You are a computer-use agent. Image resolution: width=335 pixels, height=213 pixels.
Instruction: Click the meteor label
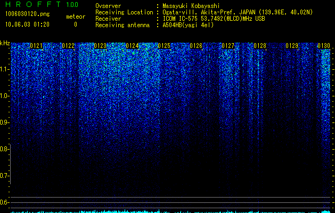[x=76, y=17]
